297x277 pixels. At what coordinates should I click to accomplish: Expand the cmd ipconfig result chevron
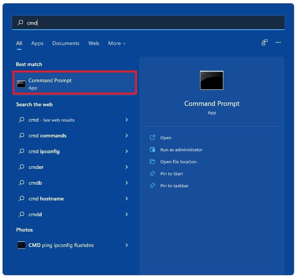pyautogui.click(x=126, y=151)
